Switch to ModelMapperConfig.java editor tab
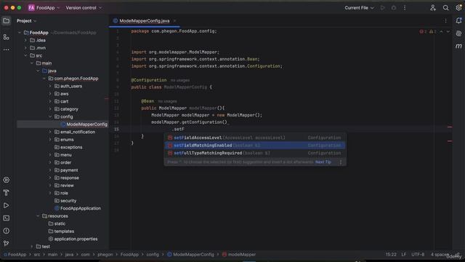This screenshot has height=262, width=465. [x=145, y=21]
